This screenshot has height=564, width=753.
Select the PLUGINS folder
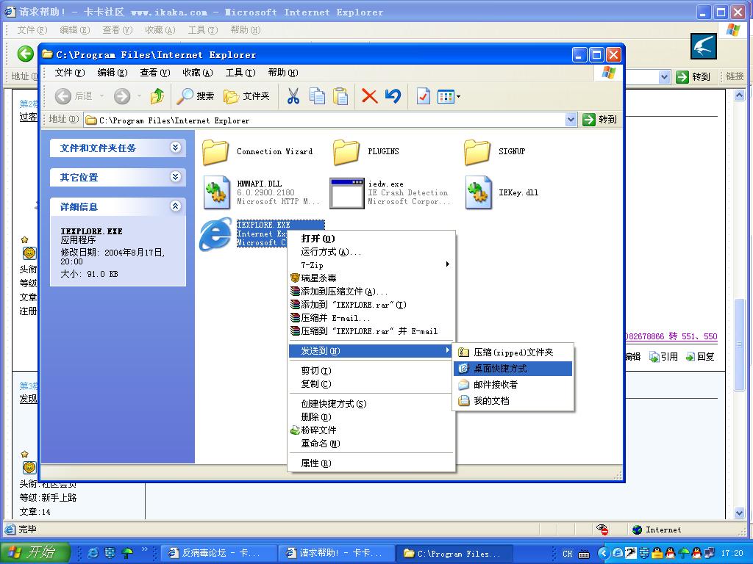pyautogui.click(x=346, y=151)
